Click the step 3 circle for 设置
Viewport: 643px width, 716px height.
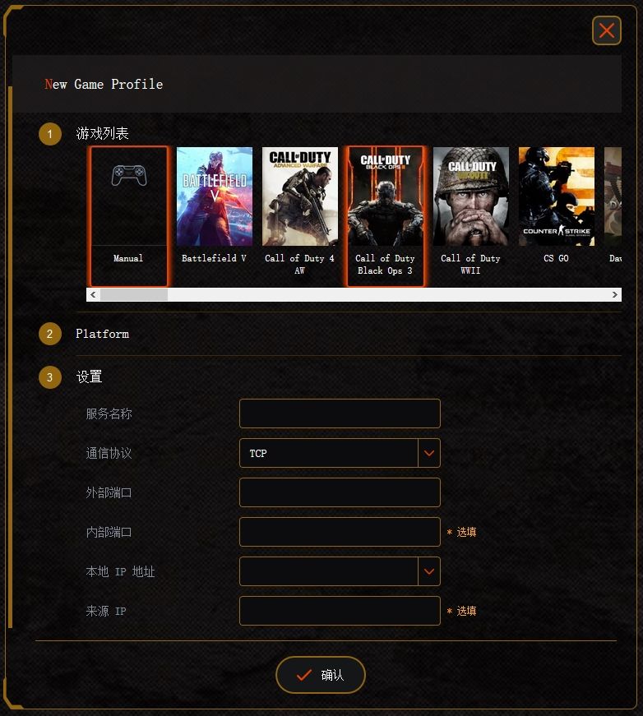click(50, 377)
